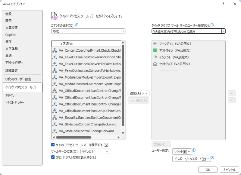Toggle コマンド ラベルを常に表示する checkbox
241x175 pixels.
point(53,157)
